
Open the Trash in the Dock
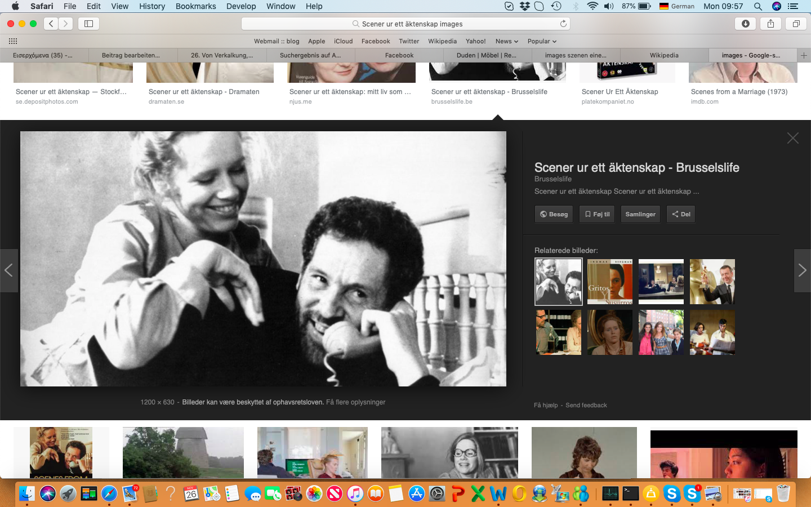point(783,494)
